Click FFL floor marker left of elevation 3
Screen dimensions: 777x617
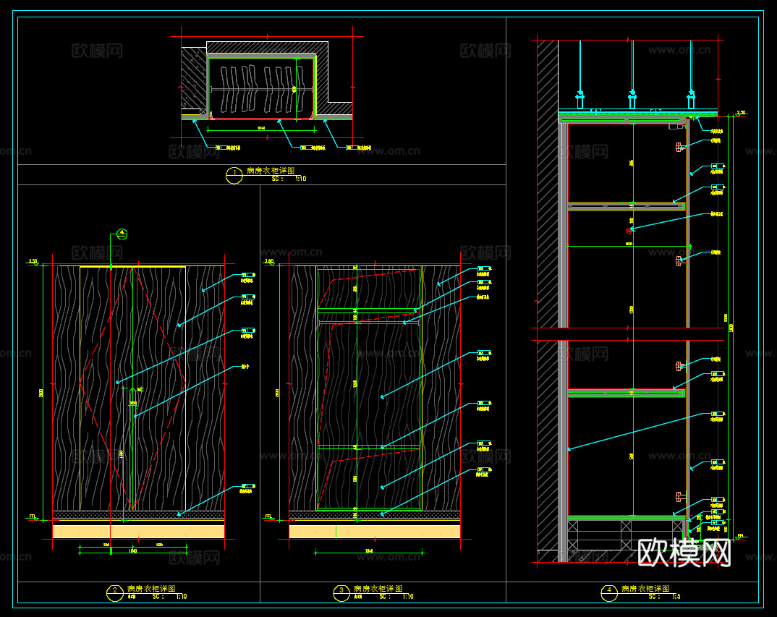pos(268,517)
